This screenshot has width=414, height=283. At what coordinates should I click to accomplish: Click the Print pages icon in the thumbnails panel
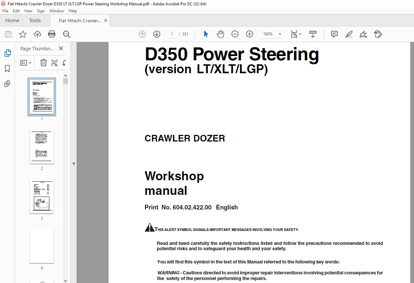coord(55,63)
